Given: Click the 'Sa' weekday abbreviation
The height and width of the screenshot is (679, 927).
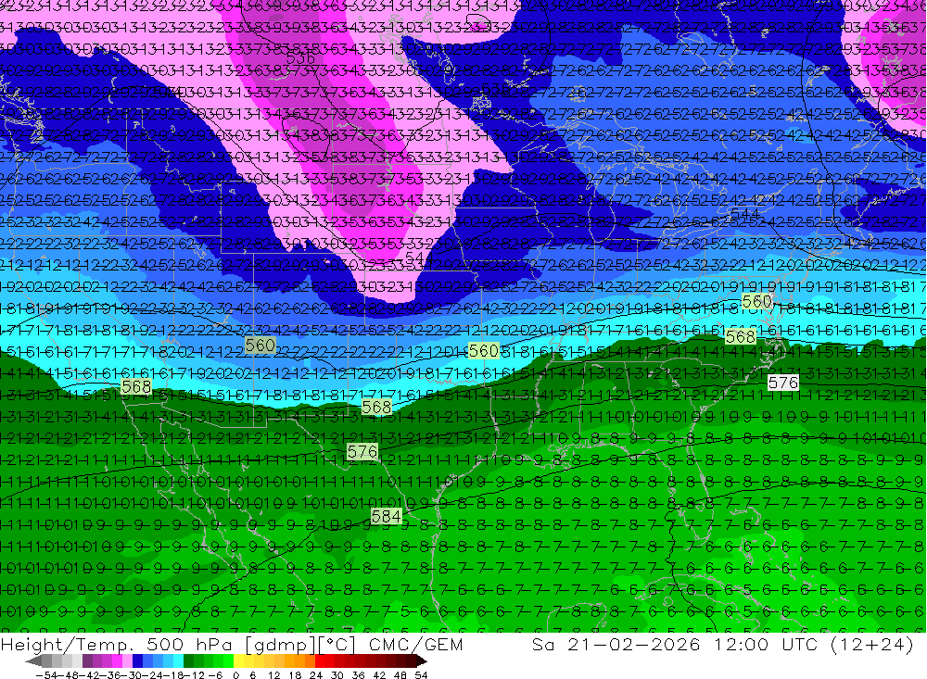Looking at the screenshot, I should click(542, 644).
